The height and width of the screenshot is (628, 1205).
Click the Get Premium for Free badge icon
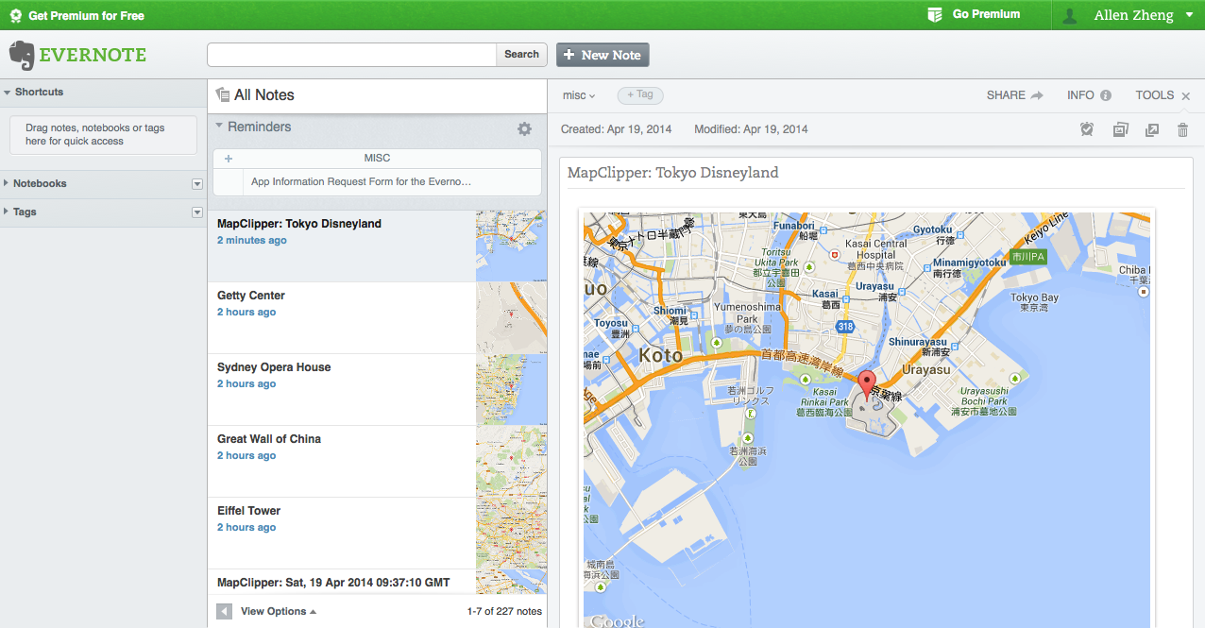tap(16, 16)
